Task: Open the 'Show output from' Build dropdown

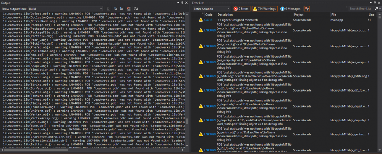Action: pyautogui.click(x=100, y=8)
